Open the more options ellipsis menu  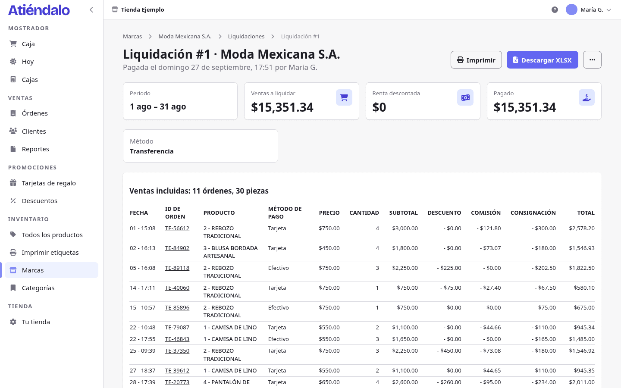pos(592,60)
